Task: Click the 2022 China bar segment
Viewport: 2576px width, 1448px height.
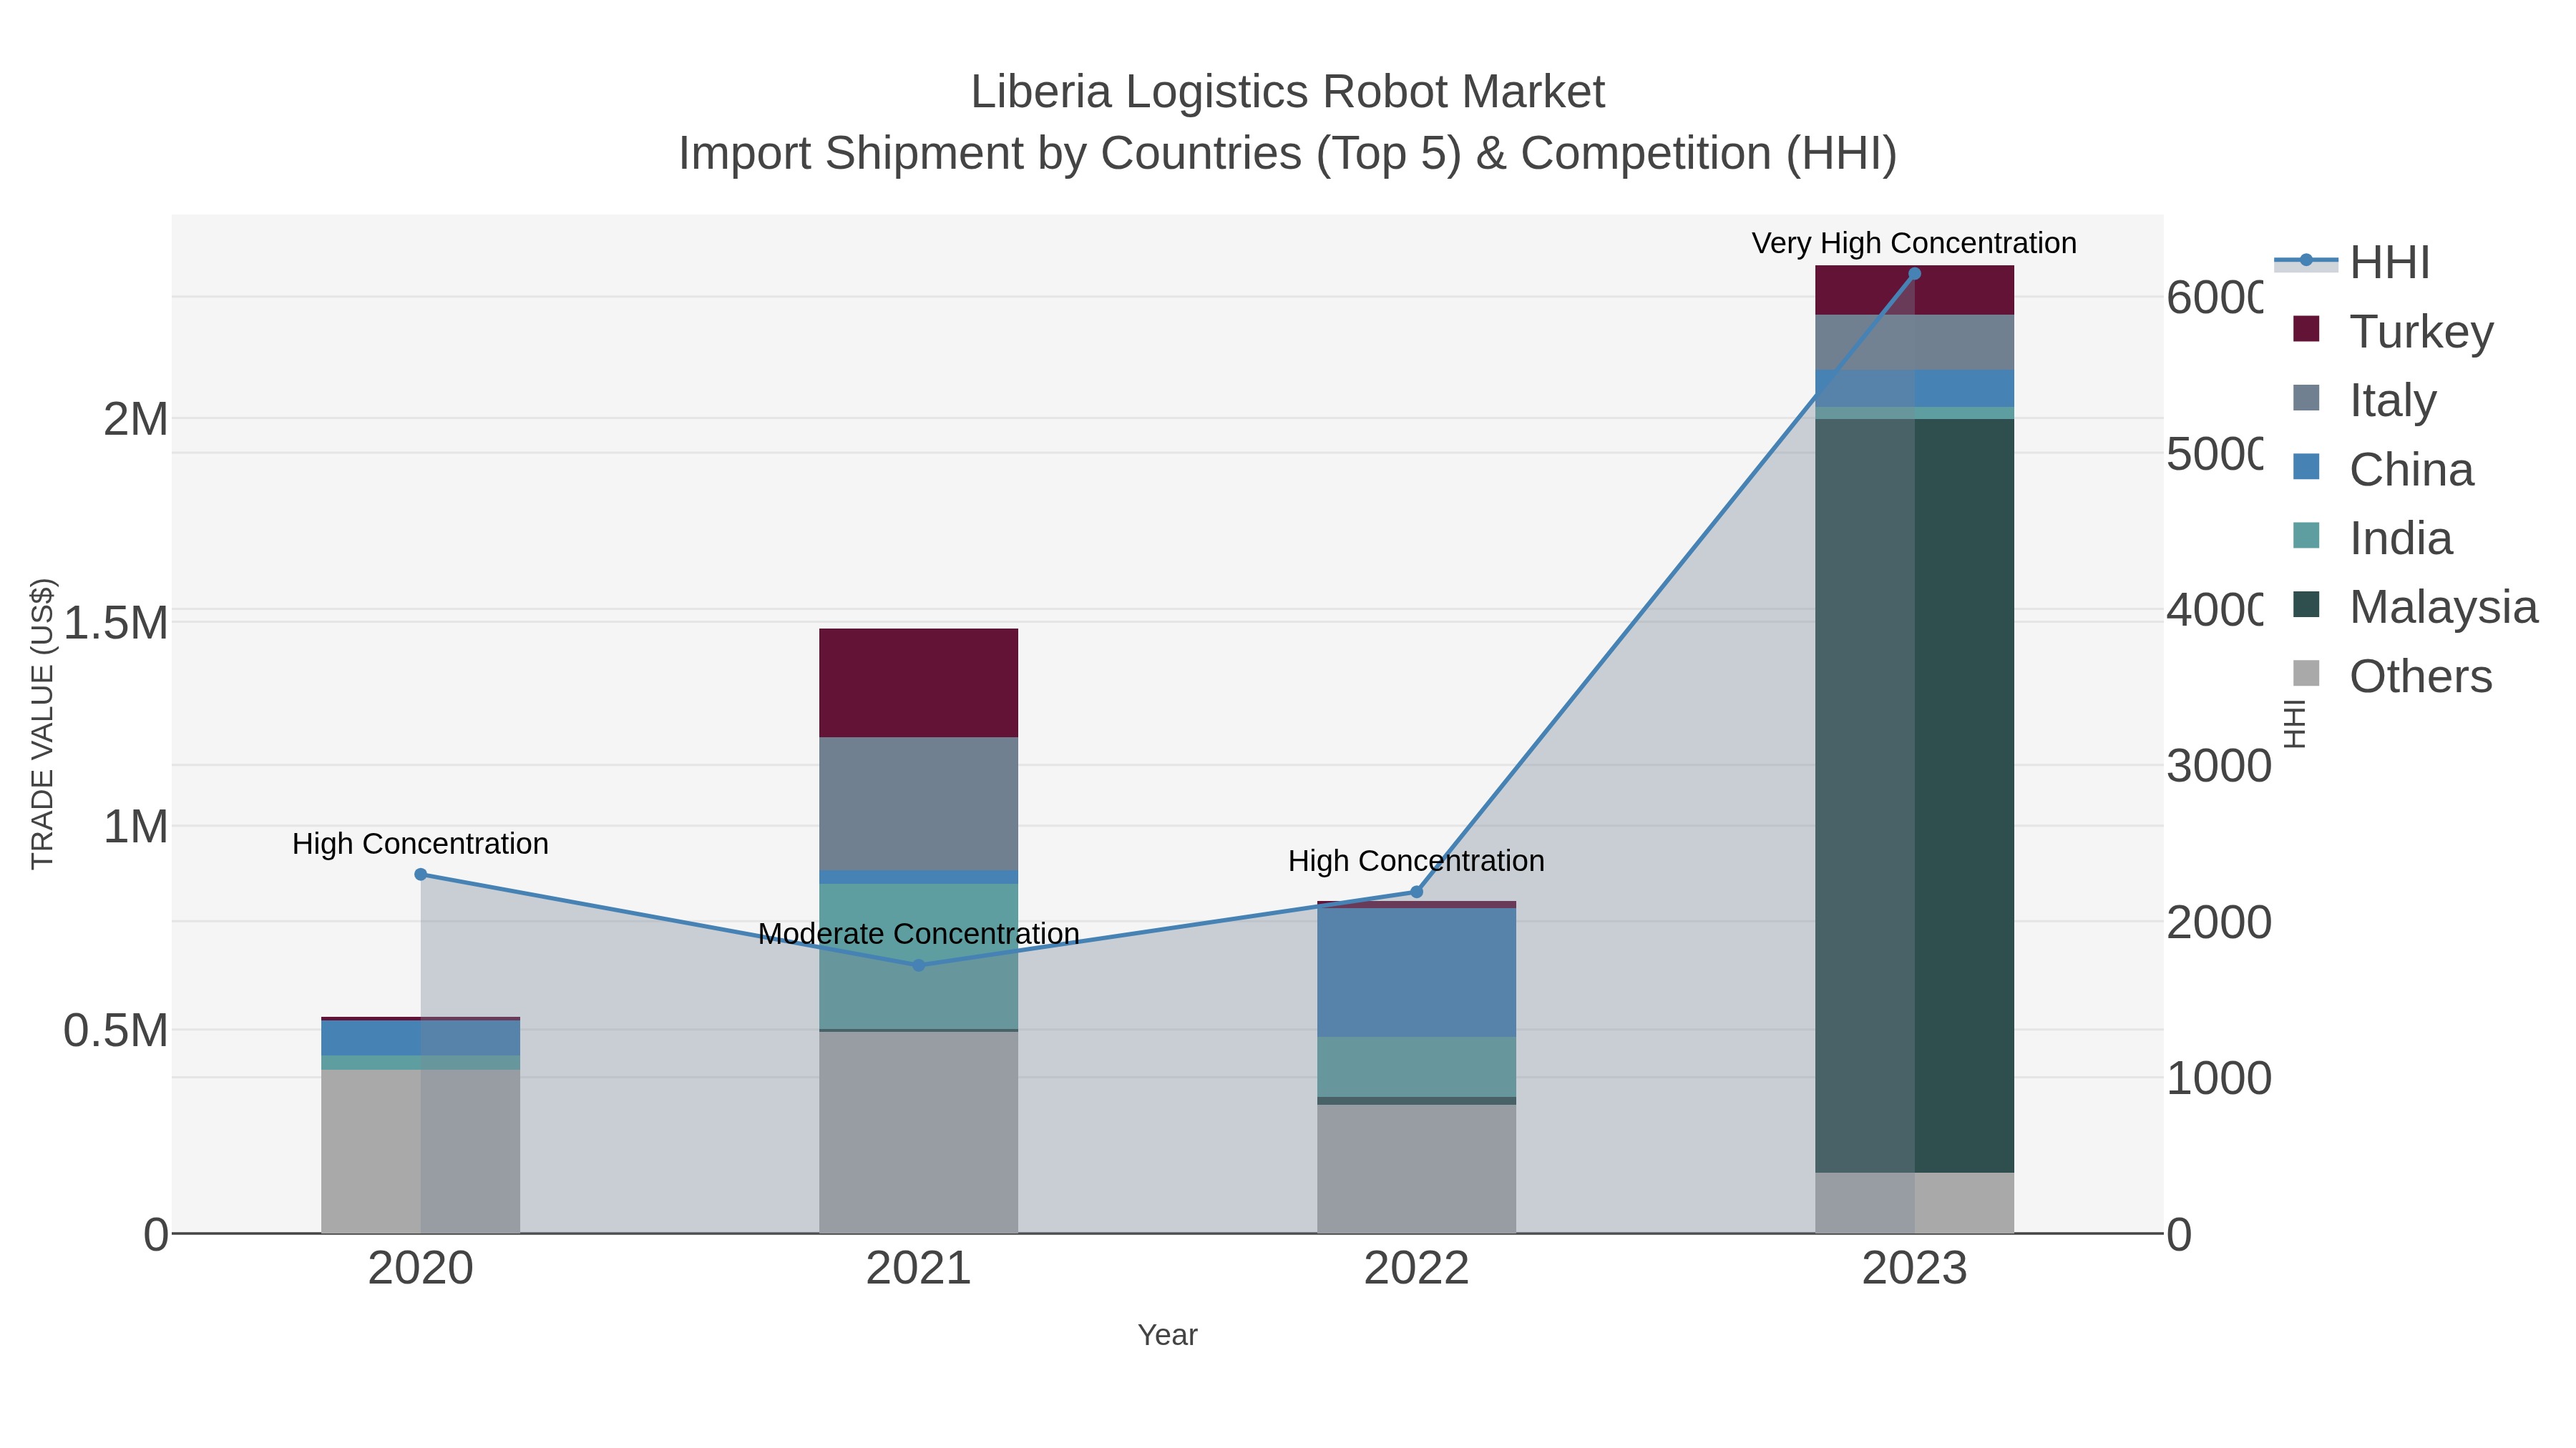Action: pos(1416,972)
